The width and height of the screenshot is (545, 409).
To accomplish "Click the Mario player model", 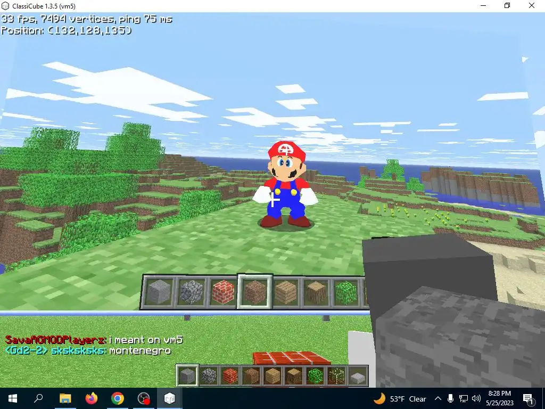I will tap(286, 184).
